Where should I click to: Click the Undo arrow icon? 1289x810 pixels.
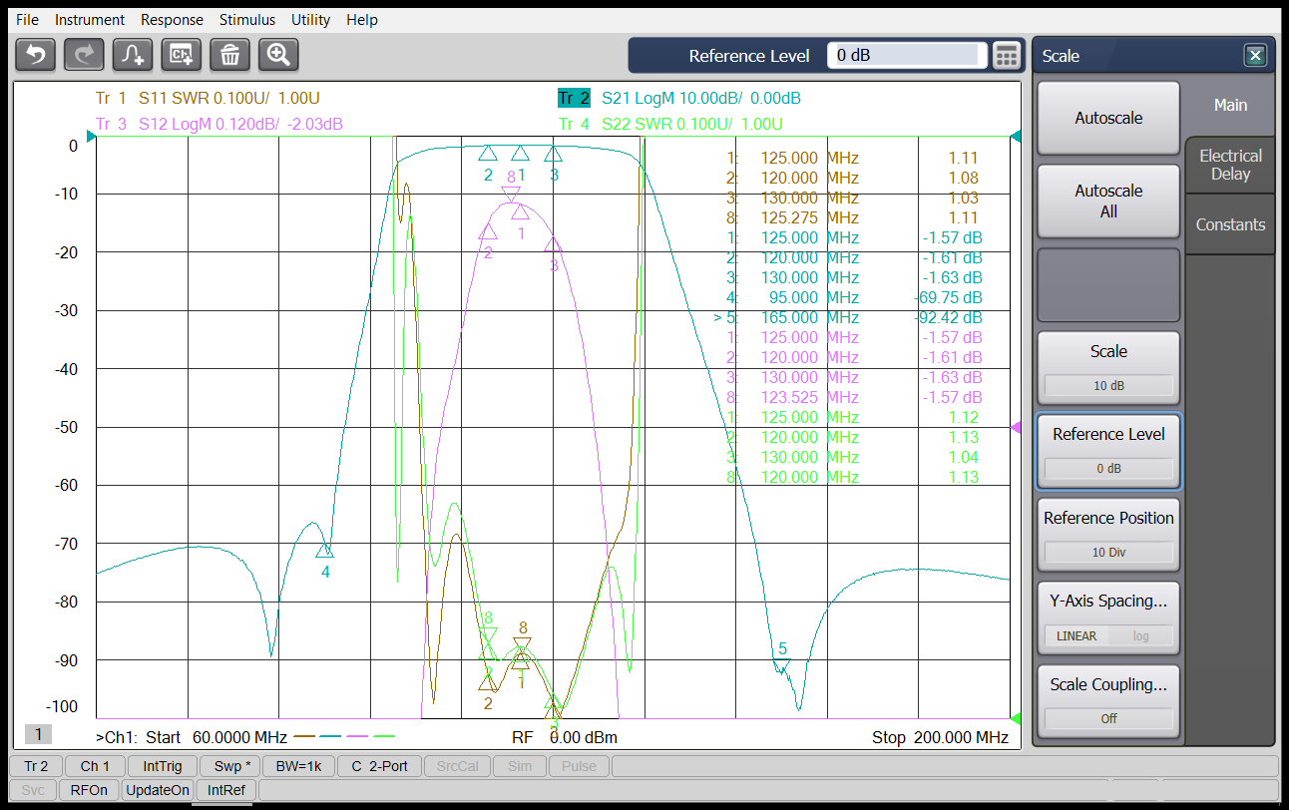(x=36, y=55)
